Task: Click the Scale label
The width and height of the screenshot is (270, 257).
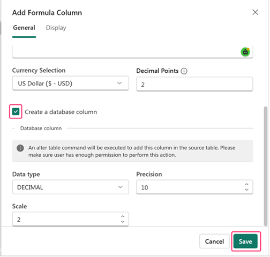Action: coord(19,206)
